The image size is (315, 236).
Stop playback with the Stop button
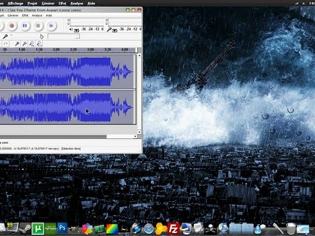38,26
